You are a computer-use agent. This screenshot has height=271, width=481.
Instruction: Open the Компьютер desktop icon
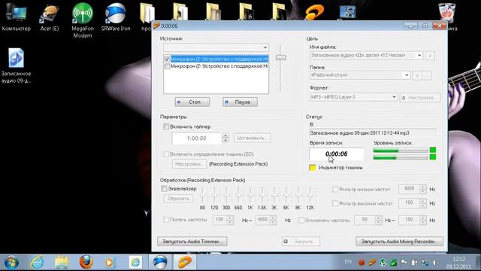point(17,17)
